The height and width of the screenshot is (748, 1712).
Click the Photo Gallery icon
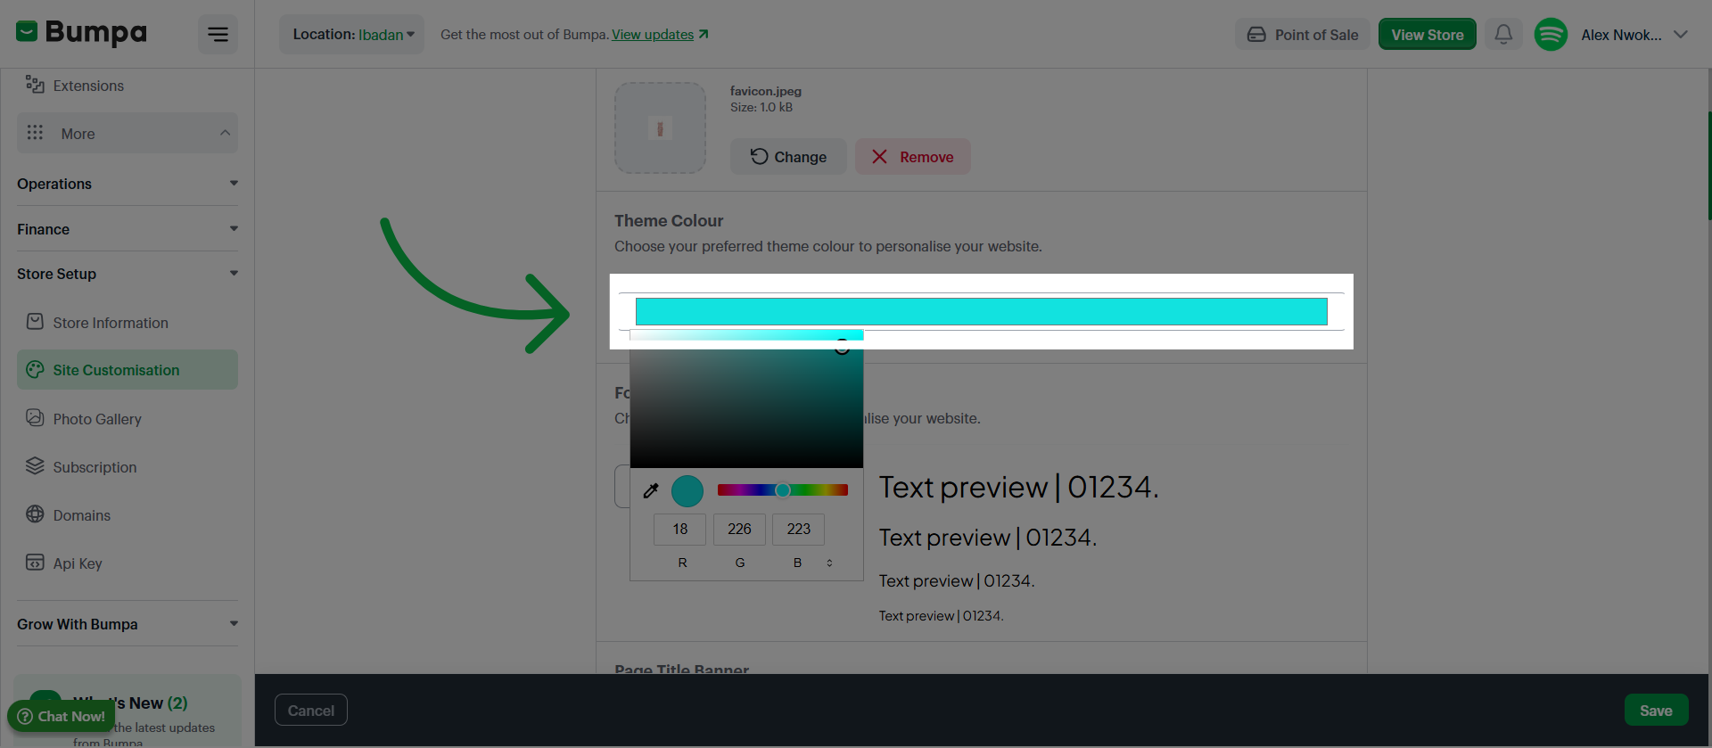click(x=35, y=418)
